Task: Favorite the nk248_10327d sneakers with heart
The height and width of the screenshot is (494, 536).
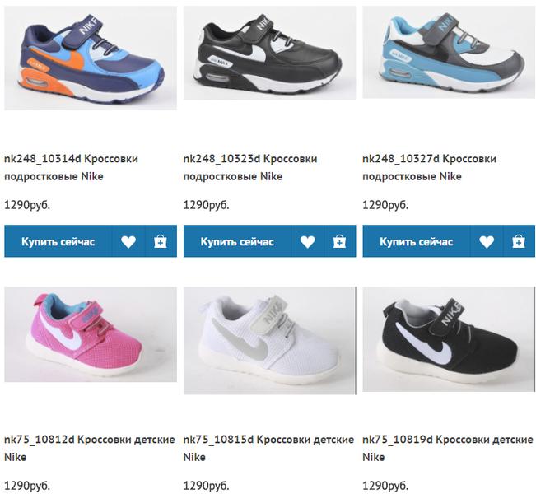Action: [x=487, y=241]
